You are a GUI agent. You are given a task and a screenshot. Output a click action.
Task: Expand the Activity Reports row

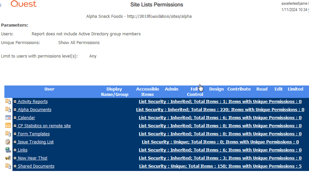pos(15,102)
